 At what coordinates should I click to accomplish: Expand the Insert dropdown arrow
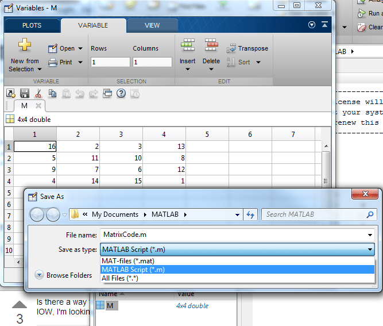pyautogui.click(x=188, y=69)
